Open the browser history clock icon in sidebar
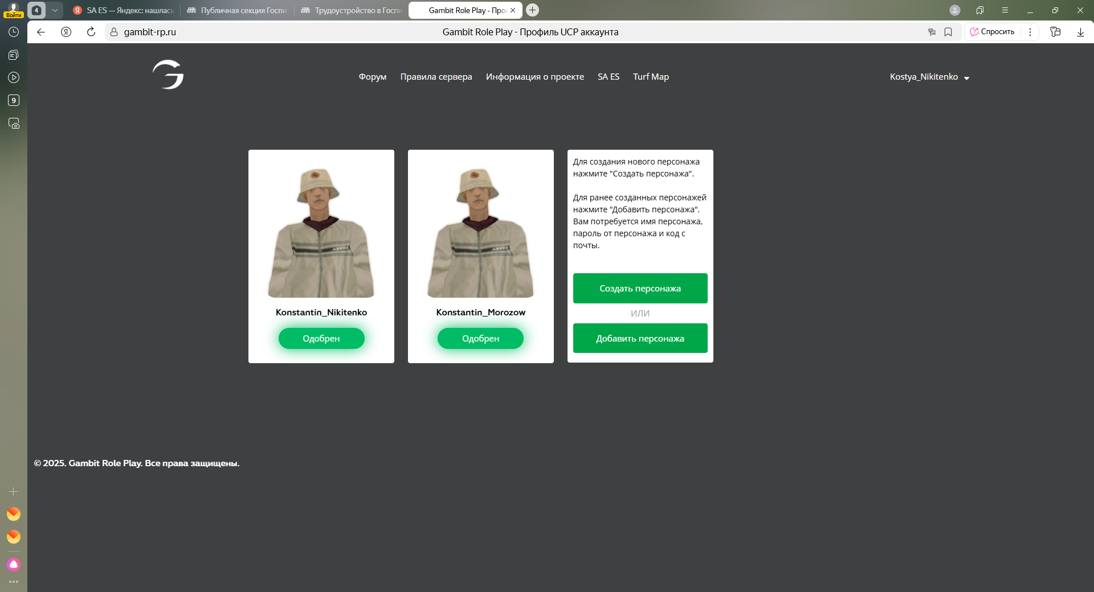1094x592 pixels. pyautogui.click(x=14, y=32)
